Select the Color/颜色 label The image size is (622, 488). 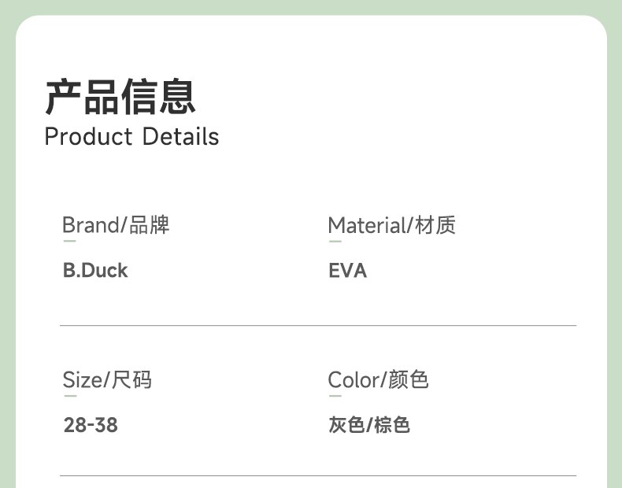378,380
